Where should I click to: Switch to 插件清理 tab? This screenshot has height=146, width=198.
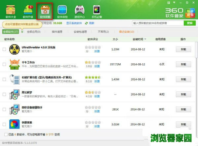(x=57, y=32)
